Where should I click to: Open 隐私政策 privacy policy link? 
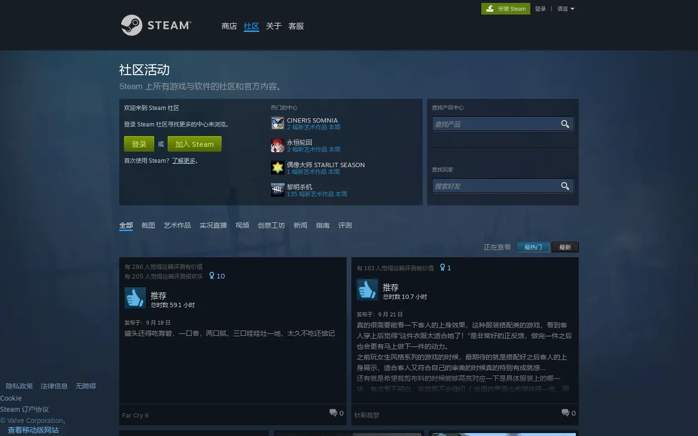click(x=19, y=386)
